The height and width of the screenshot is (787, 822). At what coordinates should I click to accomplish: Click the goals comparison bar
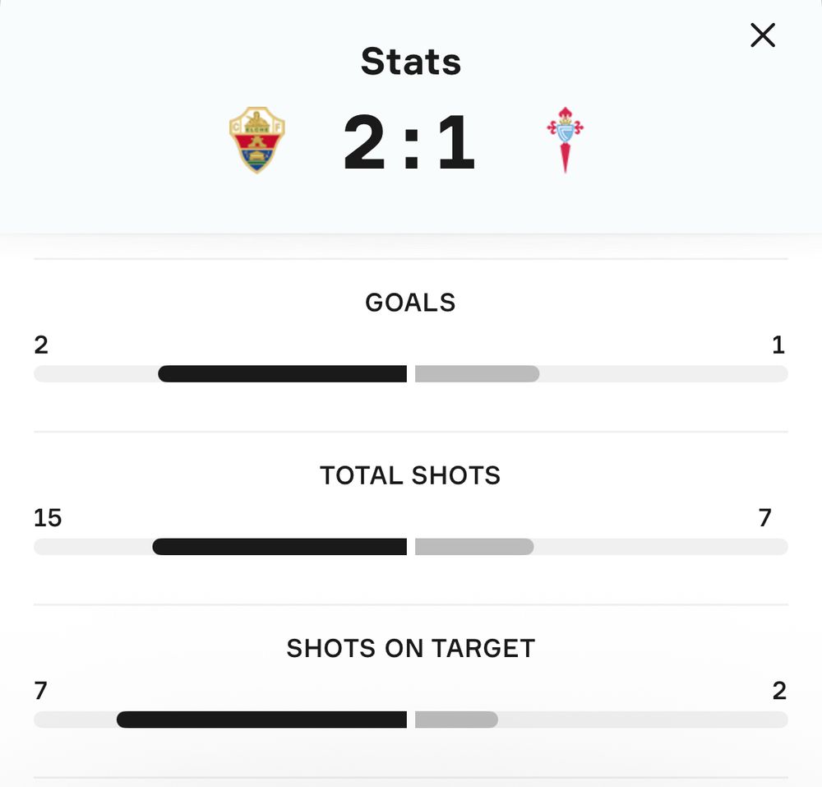[x=410, y=374]
